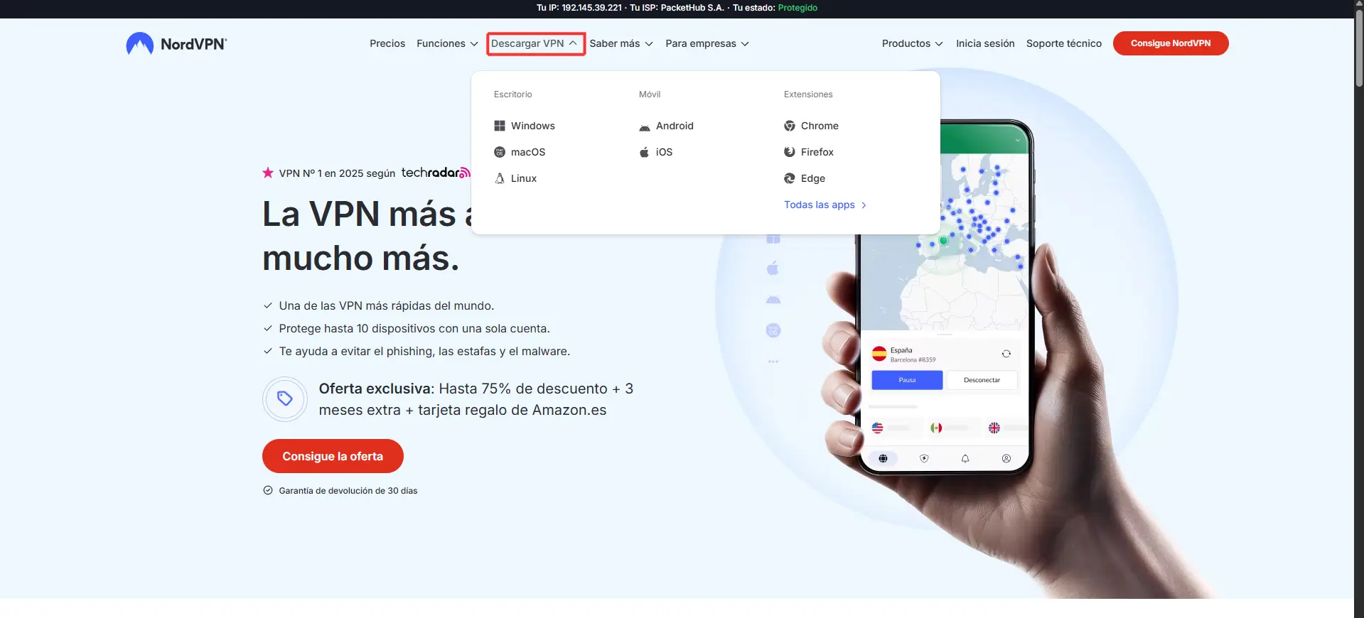Click the Pausa button on phone
Screen dimensions: 1364x618
point(907,380)
